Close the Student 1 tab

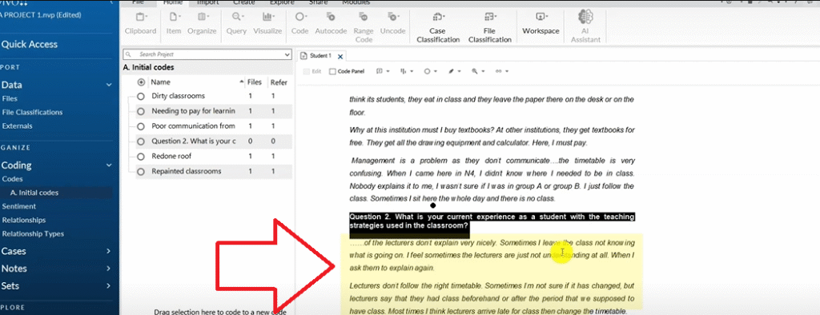(340, 57)
